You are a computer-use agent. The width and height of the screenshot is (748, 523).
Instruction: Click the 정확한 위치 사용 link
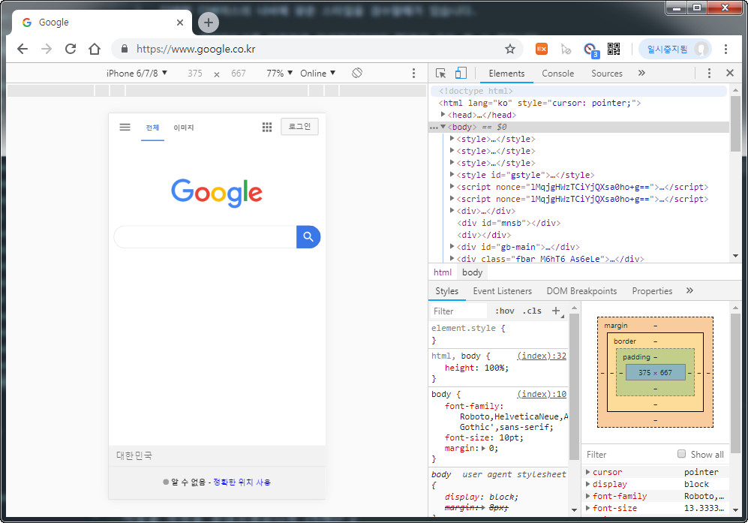[242, 482]
